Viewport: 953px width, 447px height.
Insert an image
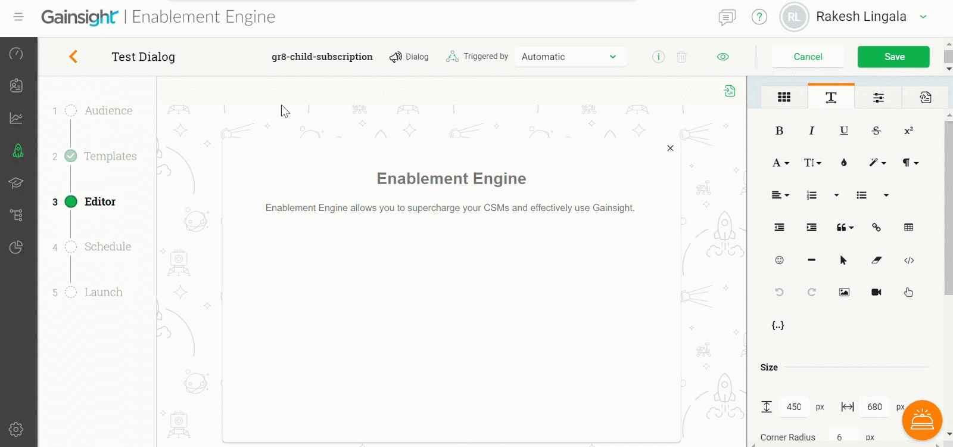(844, 292)
